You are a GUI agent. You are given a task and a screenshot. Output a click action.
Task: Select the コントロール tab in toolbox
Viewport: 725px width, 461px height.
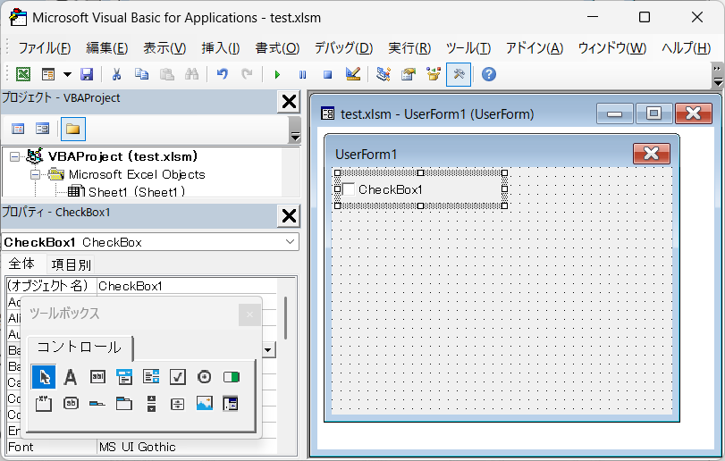79,348
